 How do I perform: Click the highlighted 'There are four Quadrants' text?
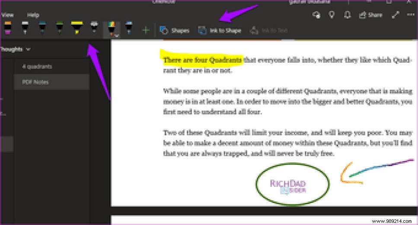[x=203, y=60]
